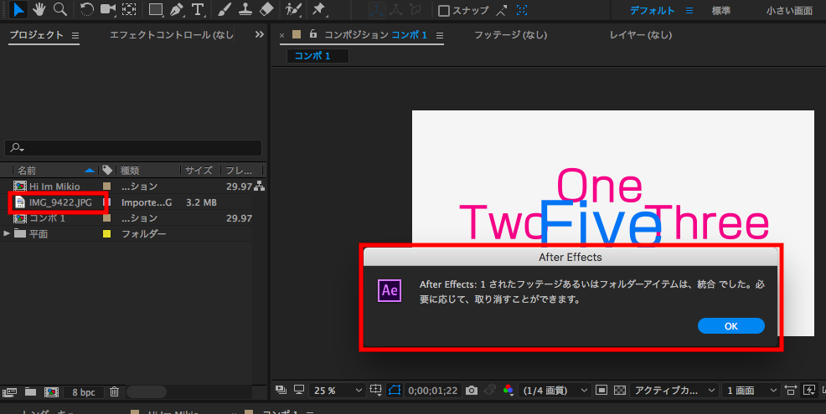Open the RGB channel display menu

click(508, 391)
